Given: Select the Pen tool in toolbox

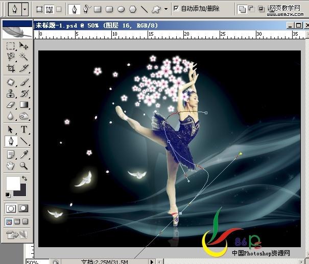Looking at the screenshot, I should tap(11, 141).
